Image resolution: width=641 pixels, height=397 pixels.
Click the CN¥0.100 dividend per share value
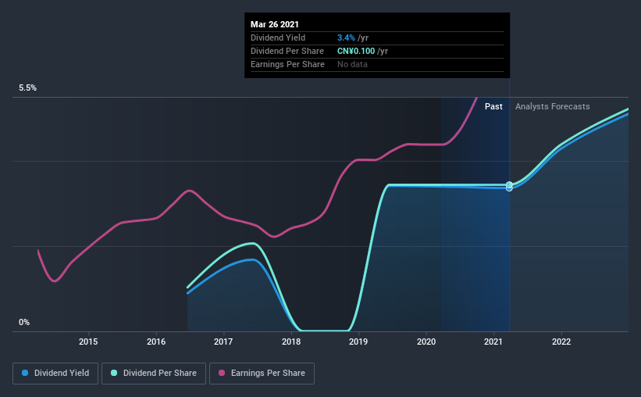coord(356,51)
